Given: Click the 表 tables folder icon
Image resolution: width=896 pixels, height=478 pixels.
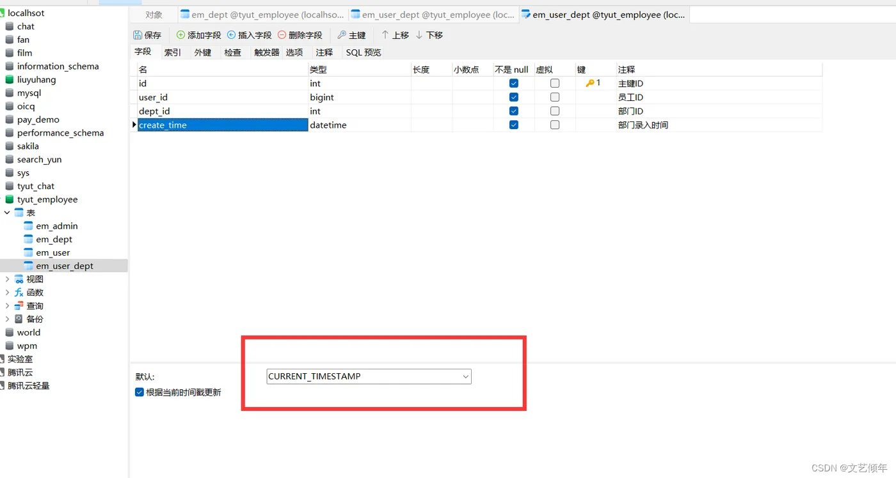Looking at the screenshot, I should click(19, 213).
